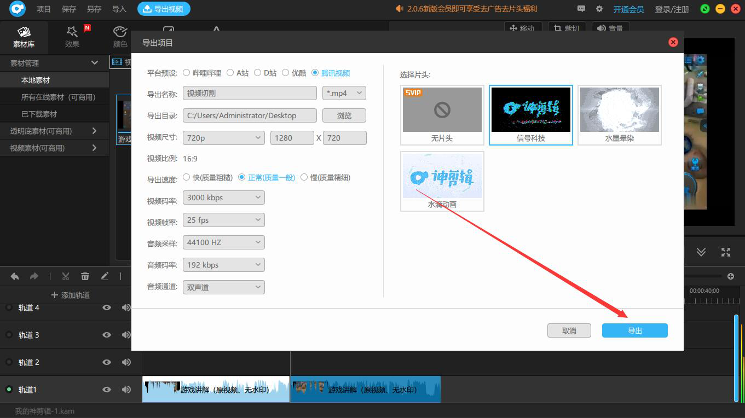Click 导出 to start export
The image size is (745, 418).
point(635,330)
